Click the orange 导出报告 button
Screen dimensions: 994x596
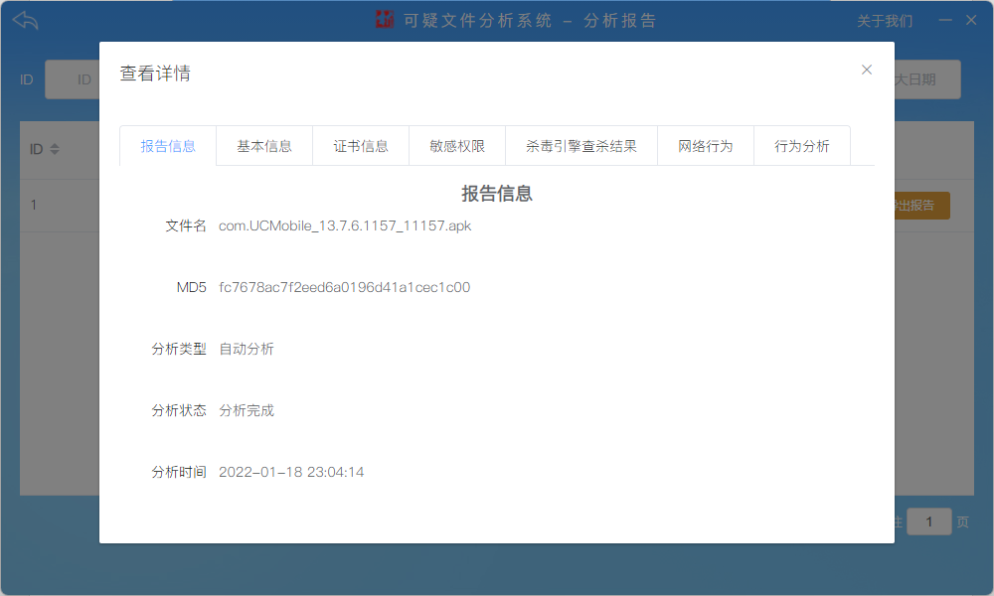click(x=921, y=206)
